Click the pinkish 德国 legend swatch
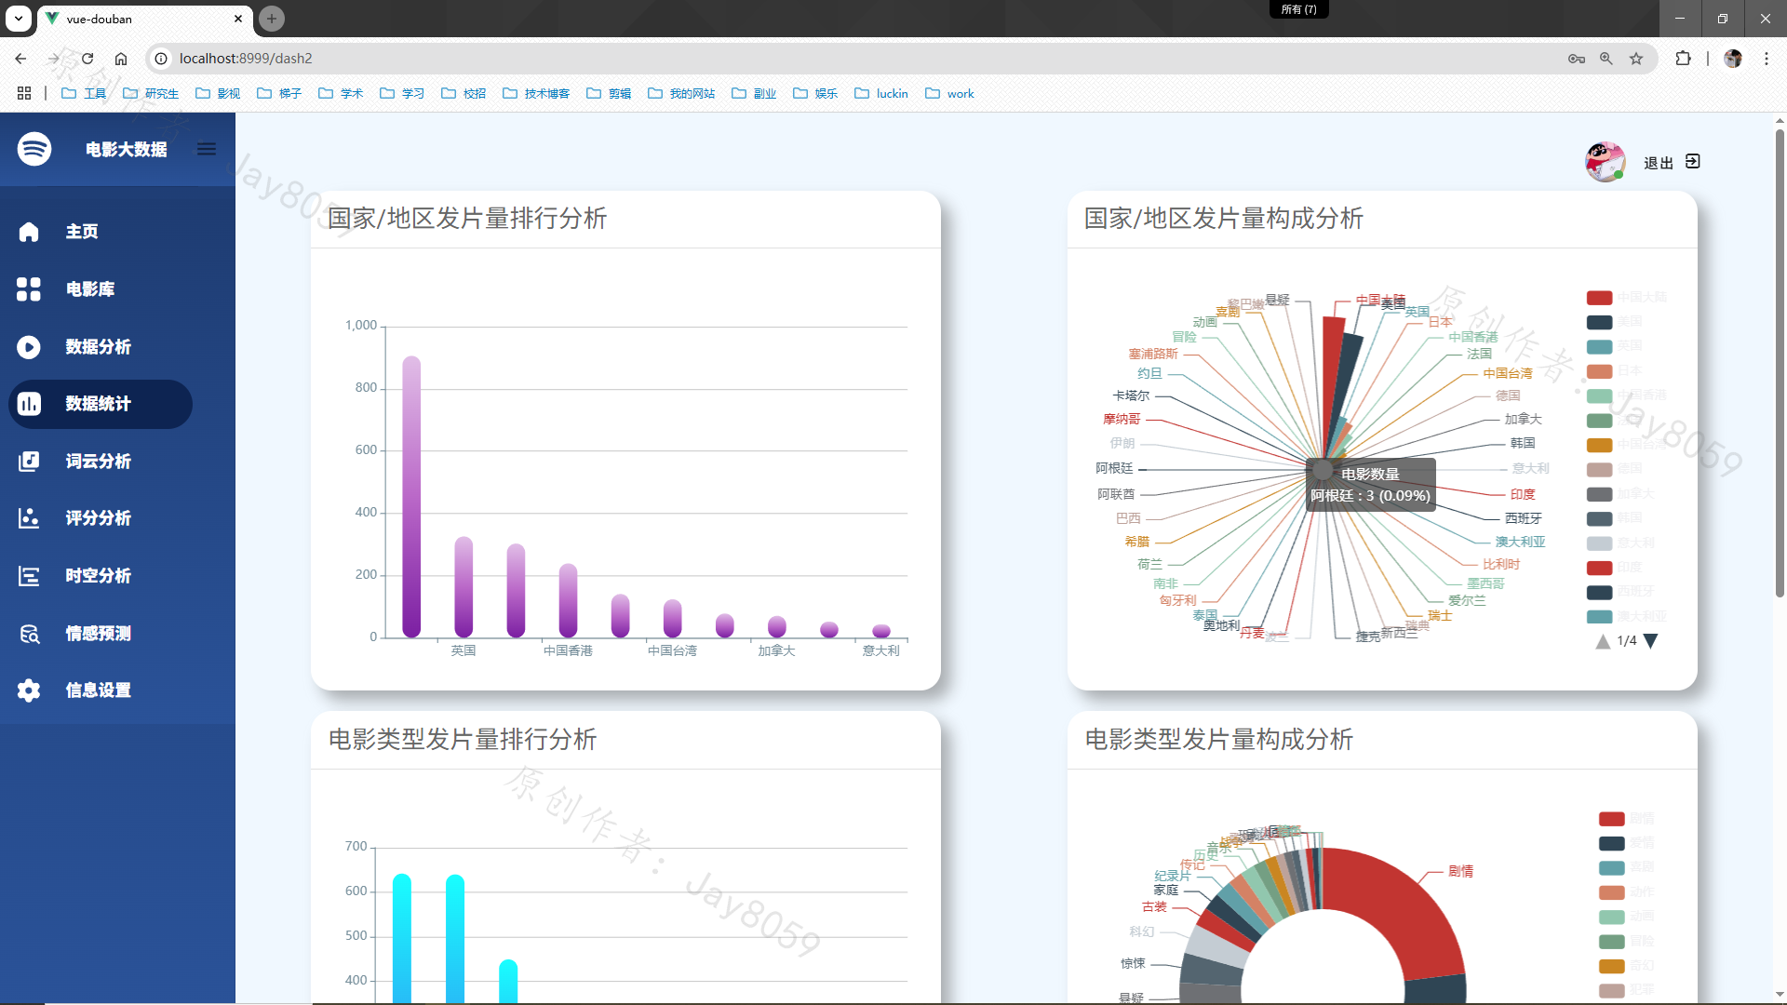Viewport: 1787px width, 1005px height. pyautogui.click(x=1599, y=469)
